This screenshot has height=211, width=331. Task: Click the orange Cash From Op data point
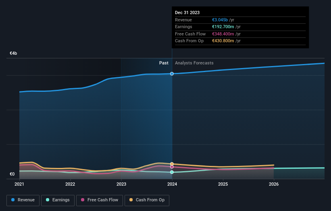click(172, 164)
